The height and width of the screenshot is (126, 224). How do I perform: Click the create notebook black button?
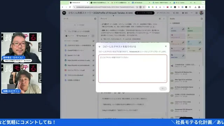[x=145, y=13]
